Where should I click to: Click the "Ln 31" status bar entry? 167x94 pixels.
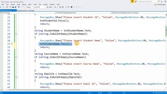pos(90,93)
